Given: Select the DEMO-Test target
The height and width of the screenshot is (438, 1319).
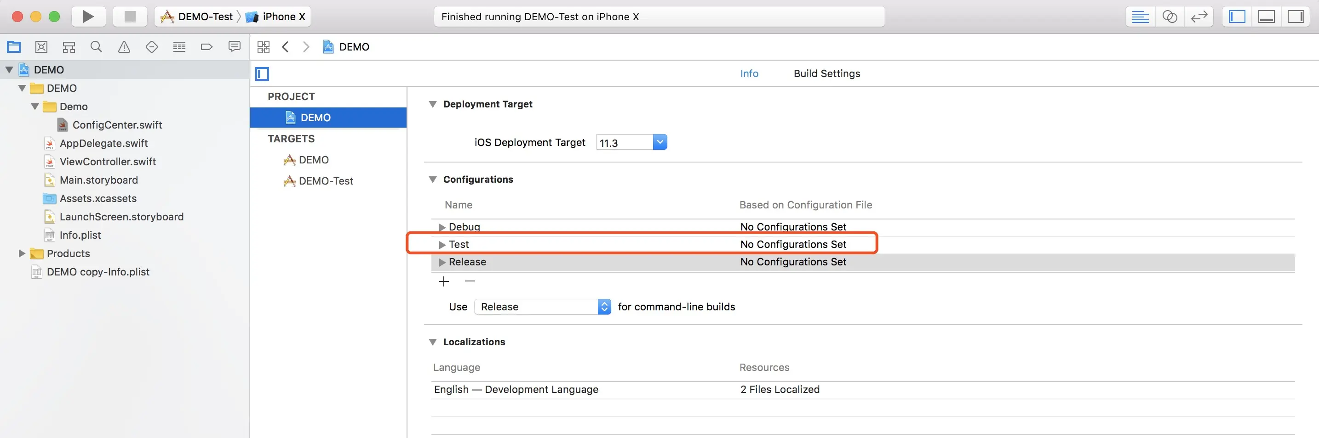Looking at the screenshot, I should [x=326, y=181].
